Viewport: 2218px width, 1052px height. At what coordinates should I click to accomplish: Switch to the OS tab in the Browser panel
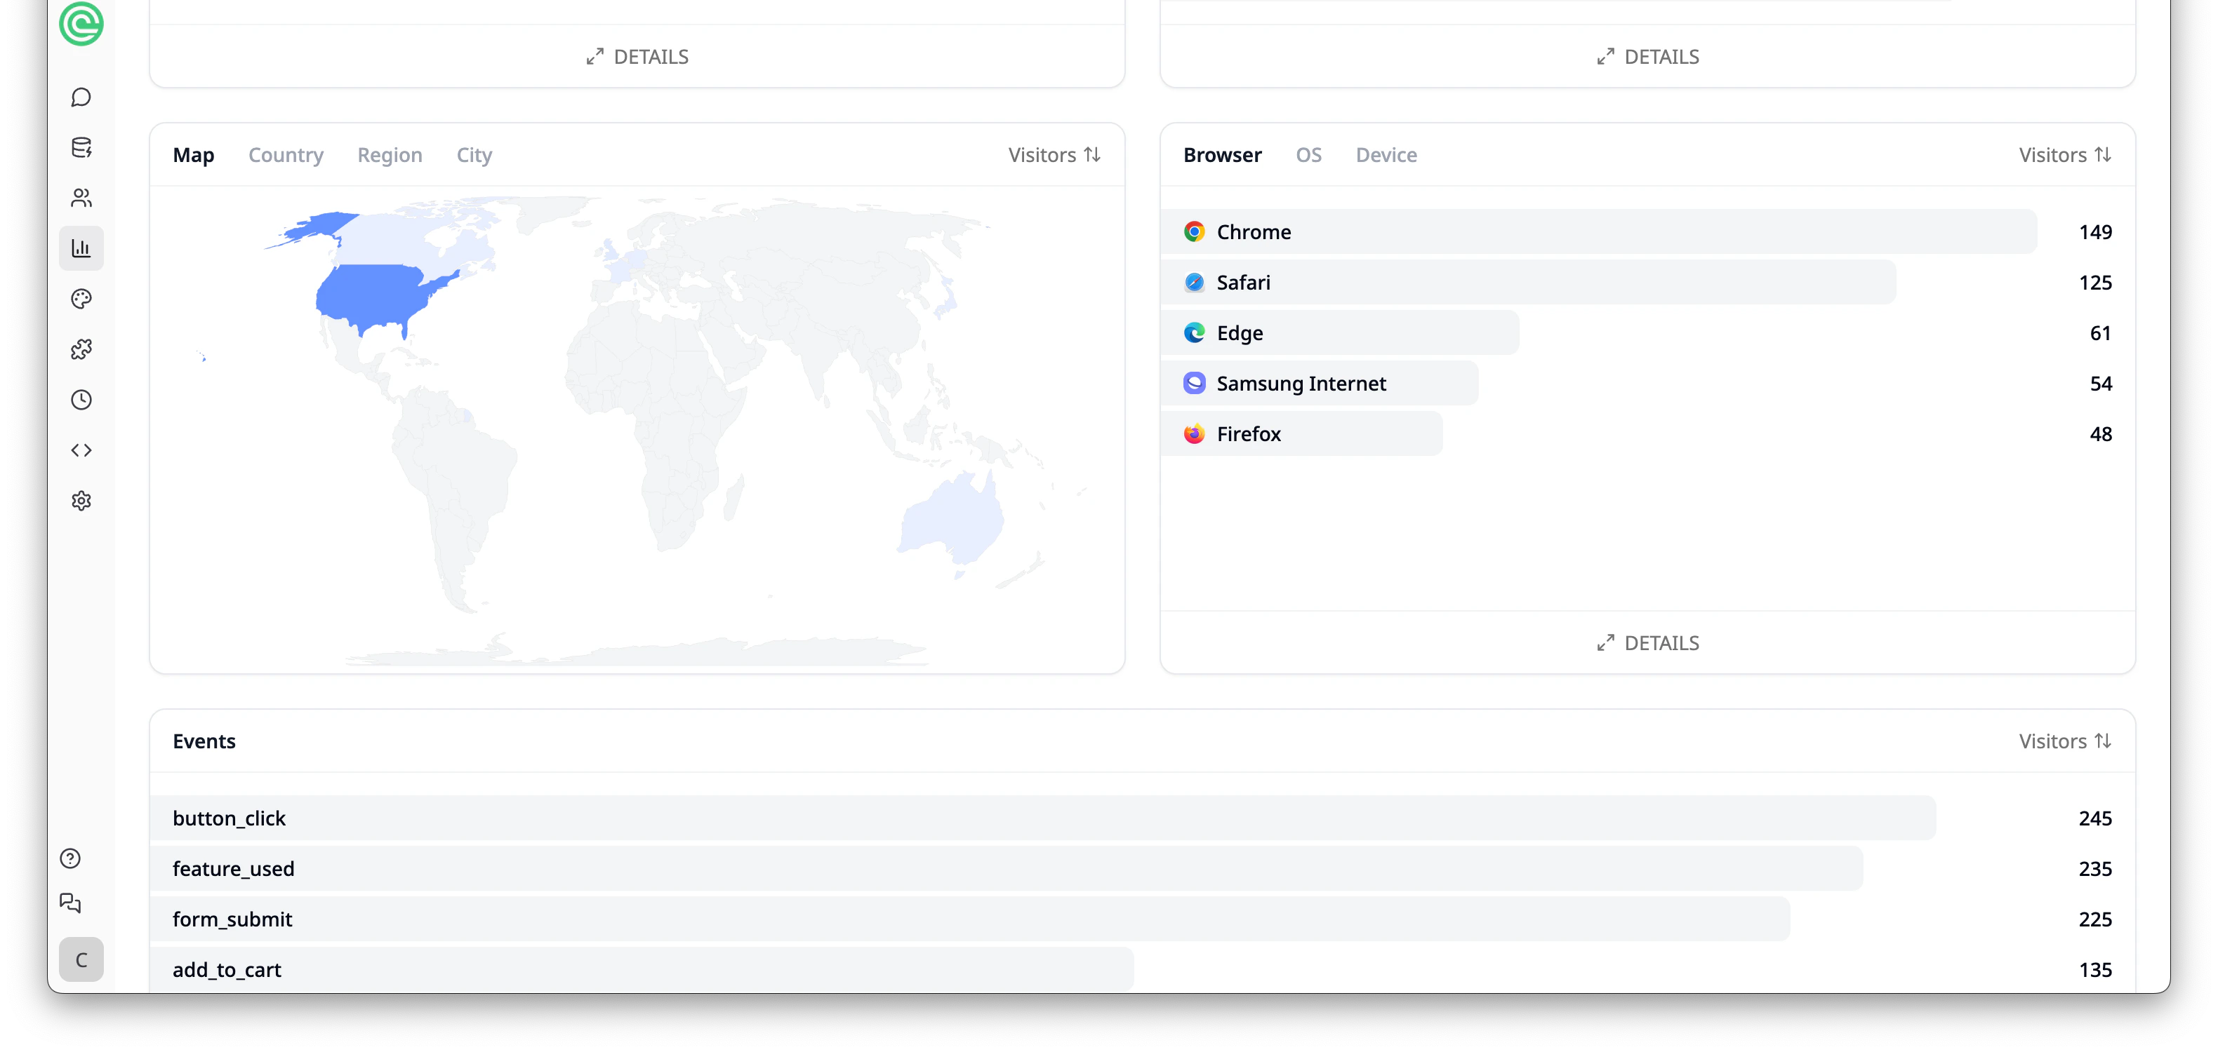(x=1308, y=155)
